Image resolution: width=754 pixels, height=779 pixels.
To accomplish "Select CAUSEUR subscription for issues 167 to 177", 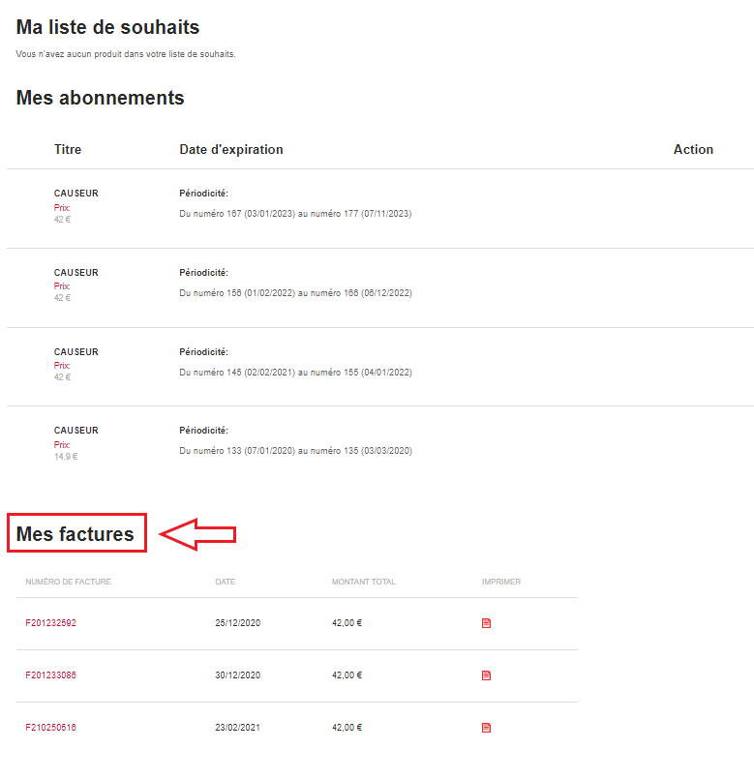I will pos(75,194).
